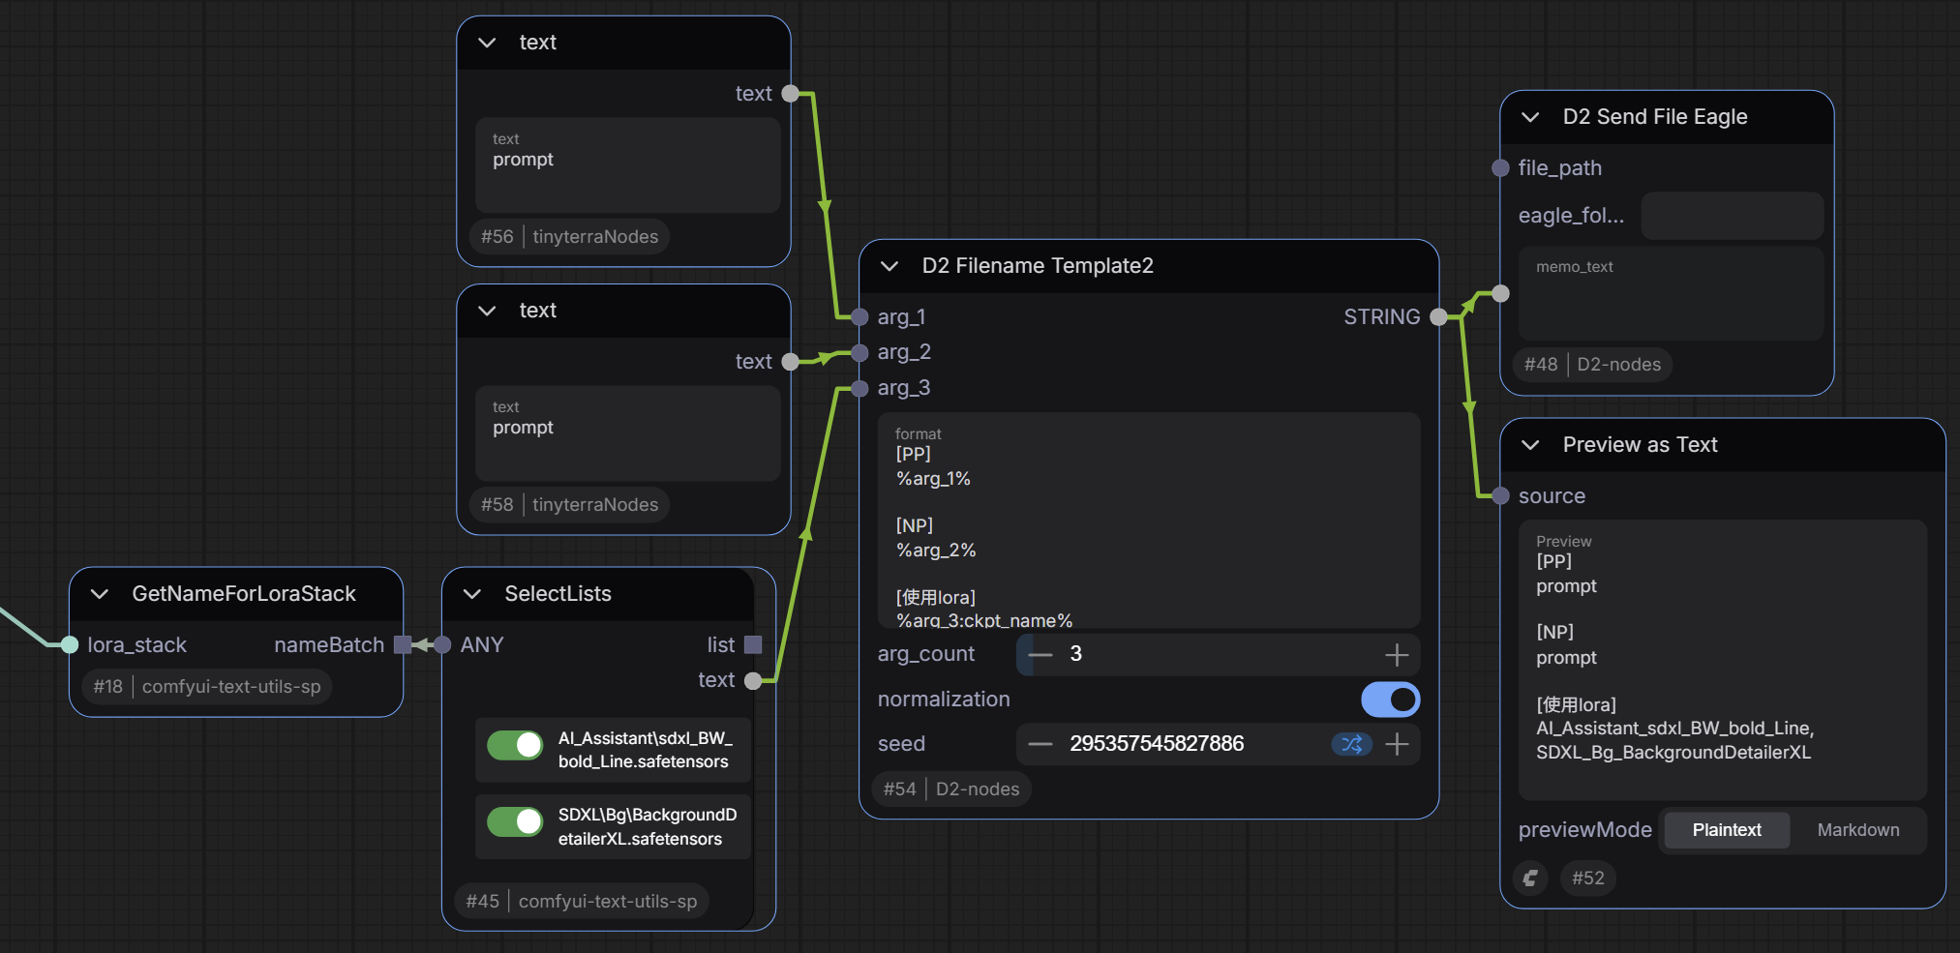Switch previewMode to Markdown

(x=1857, y=830)
